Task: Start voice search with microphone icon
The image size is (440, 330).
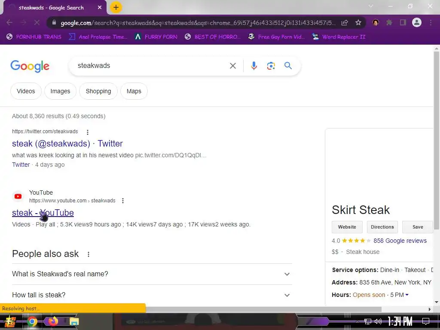Action: click(x=254, y=66)
